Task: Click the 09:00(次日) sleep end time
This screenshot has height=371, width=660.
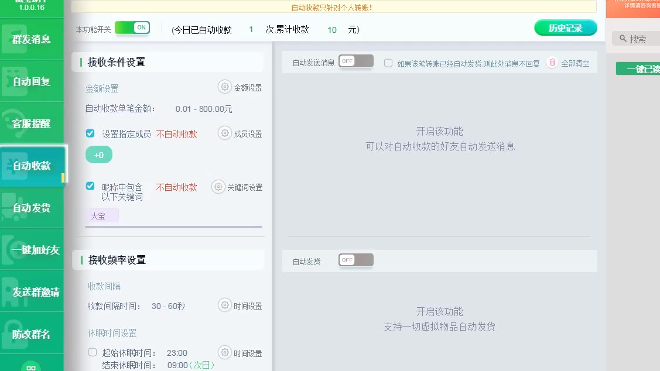Action: coord(191,365)
